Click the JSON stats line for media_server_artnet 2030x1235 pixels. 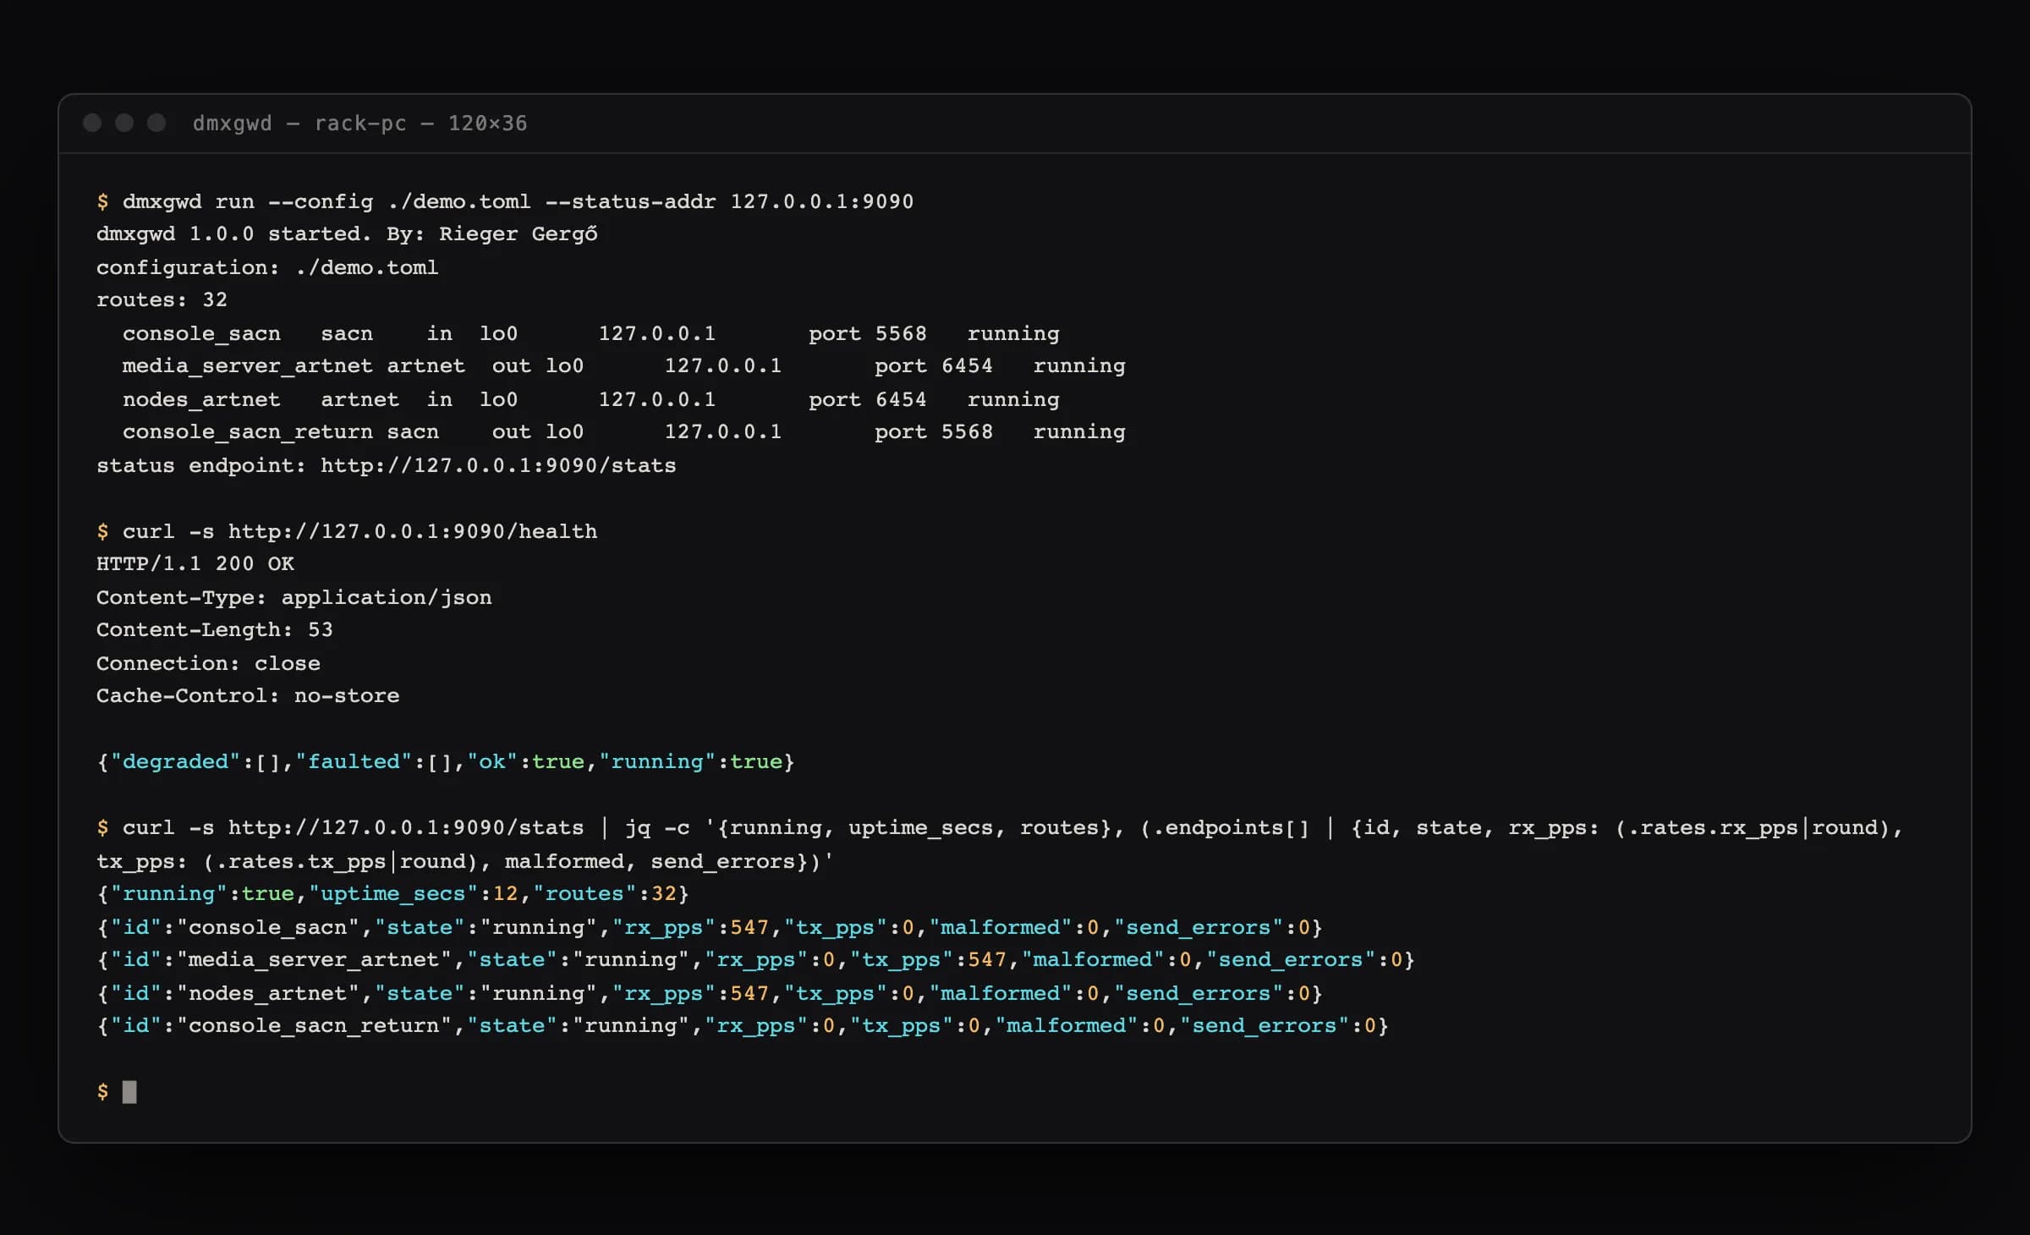click(755, 960)
